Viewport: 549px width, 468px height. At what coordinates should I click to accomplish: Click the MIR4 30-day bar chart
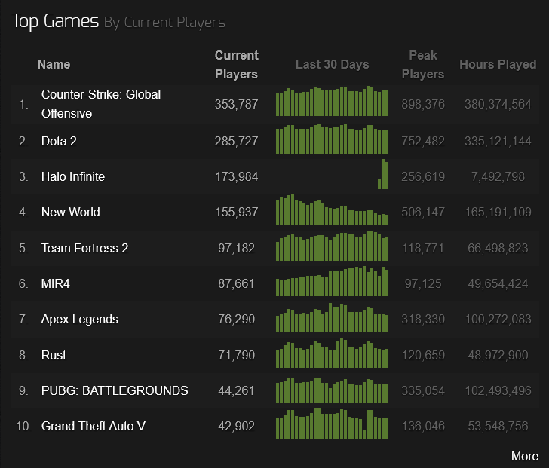pyautogui.click(x=332, y=281)
